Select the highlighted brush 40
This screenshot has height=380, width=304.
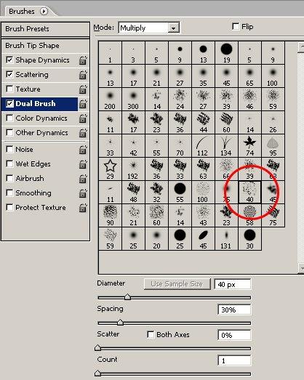coord(250,193)
